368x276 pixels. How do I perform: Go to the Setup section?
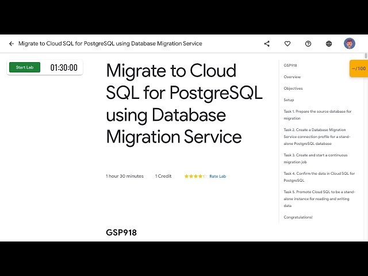(289, 100)
